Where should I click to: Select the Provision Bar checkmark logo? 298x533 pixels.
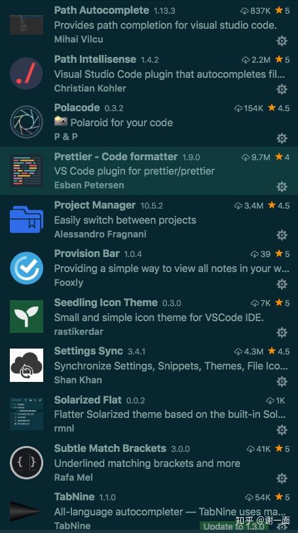(27, 268)
